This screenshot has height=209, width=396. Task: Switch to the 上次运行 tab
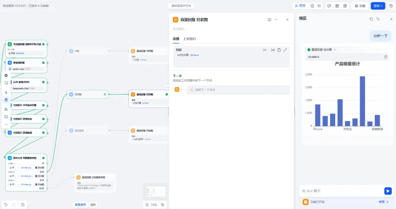point(190,39)
